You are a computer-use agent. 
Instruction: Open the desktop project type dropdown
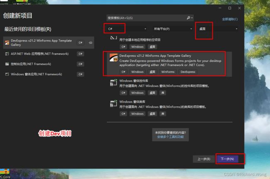pyautogui.click(x=218, y=29)
